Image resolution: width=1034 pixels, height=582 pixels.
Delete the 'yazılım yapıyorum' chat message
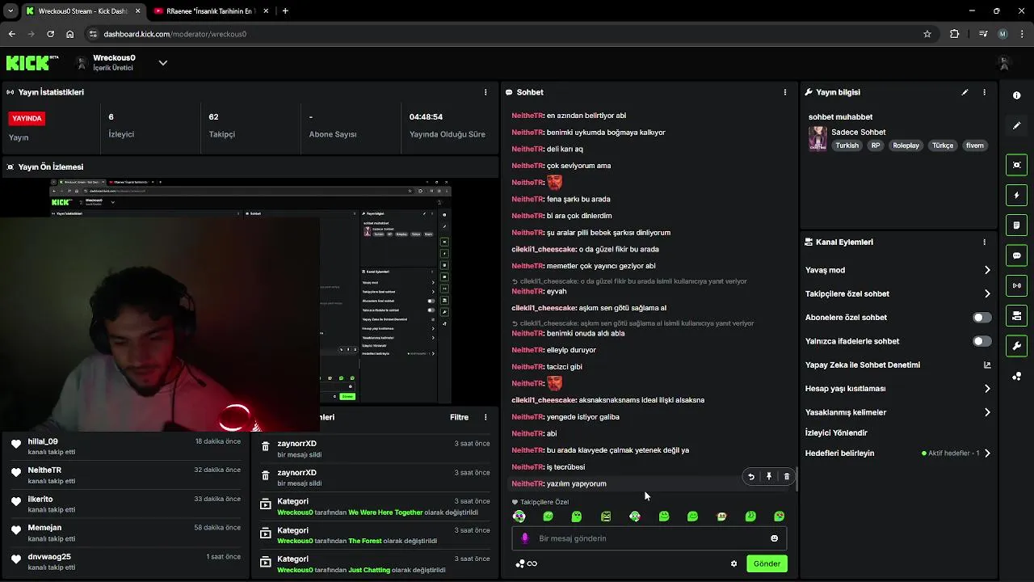point(787,477)
